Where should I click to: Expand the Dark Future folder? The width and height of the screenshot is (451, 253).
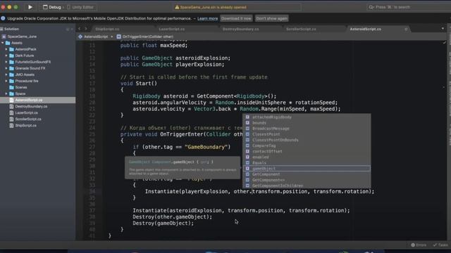pyautogui.click(x=6, y=56)
